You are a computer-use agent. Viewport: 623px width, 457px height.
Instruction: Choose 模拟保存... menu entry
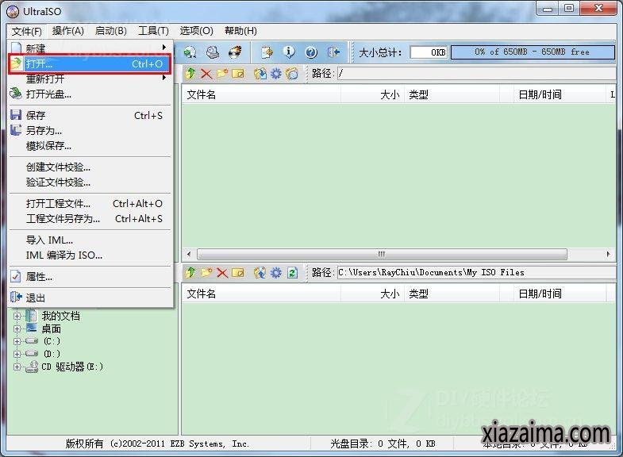coord(90,146)
